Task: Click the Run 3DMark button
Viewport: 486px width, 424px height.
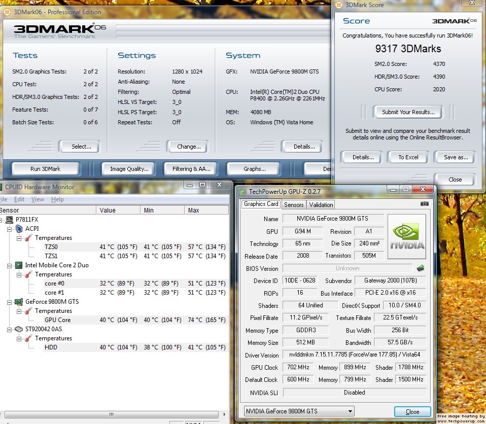Action: 45,169
